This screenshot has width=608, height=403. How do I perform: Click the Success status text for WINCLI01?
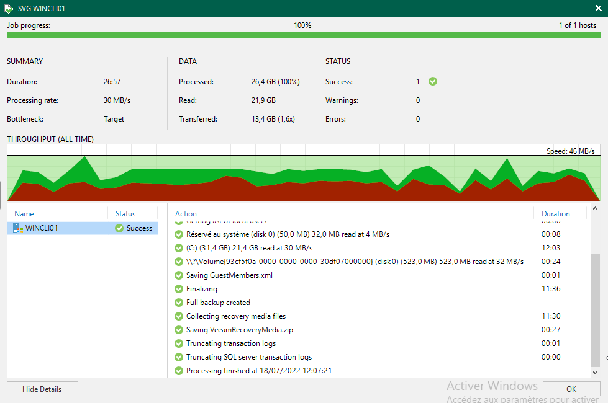139,228
